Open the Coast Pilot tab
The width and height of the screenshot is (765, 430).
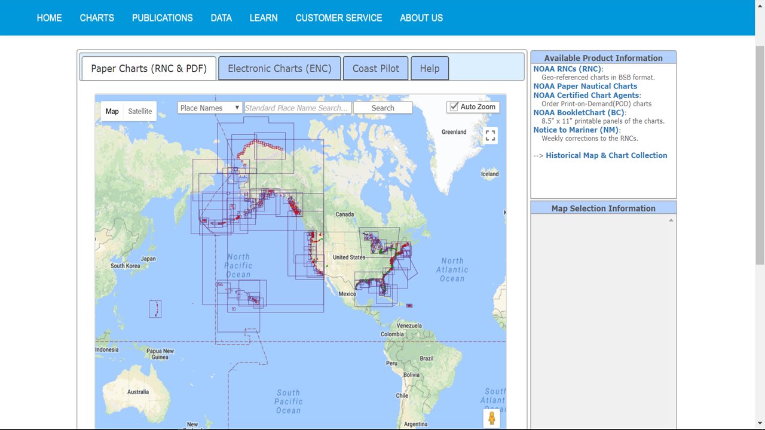pos(376,68)
